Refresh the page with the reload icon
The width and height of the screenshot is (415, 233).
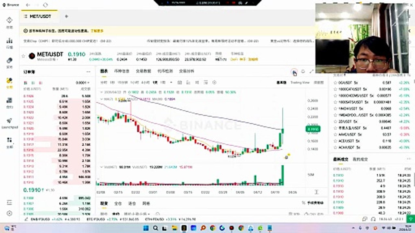(x=45, y=5)
